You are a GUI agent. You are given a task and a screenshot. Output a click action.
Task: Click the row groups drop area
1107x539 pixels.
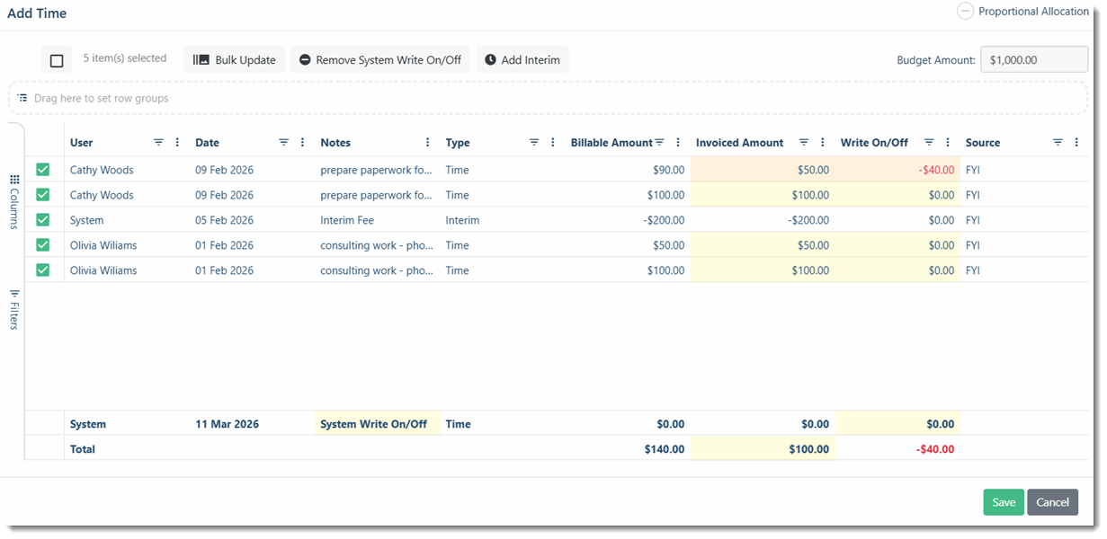[x=548, y=98]
